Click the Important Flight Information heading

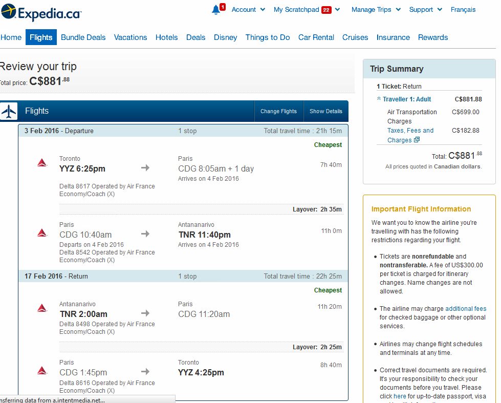[421, 209]
